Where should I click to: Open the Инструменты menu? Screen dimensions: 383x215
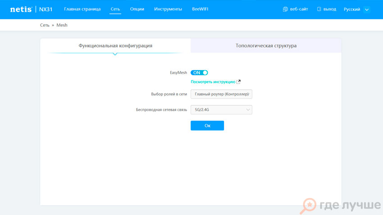(168, 9)
